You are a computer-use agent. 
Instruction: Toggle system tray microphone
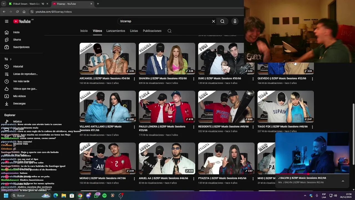click(317, 196)
